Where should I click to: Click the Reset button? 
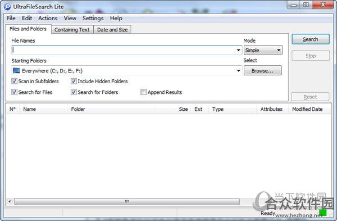point(310,97)
